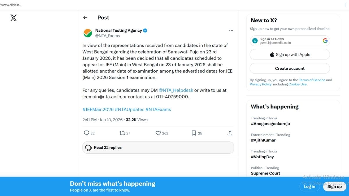Viewport: 349px width, 196px height.
Task: Select the #AjithKumar trending topic
Action: click(x=263, y=140)
